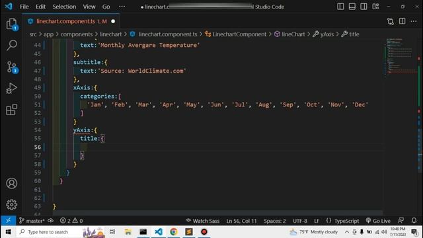Open File Explorer from the taskbar
Viewport: 423px width, 238px height.
pyautogui.click(x=128, y=232)
